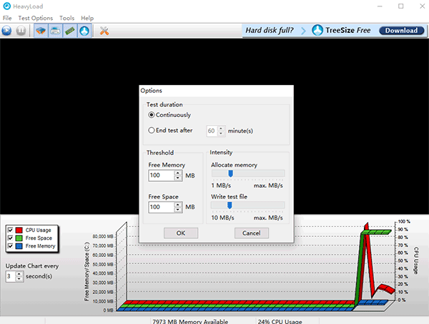
Task: Toggle the TreeSize simulate disk access icon
Action: tap(84, 30)
